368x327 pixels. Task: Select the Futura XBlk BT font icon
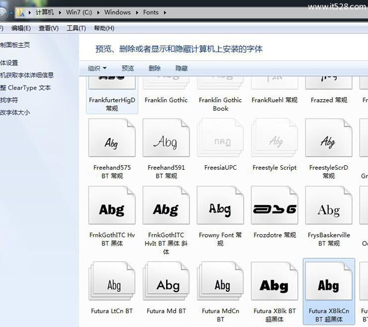(275, 281)
